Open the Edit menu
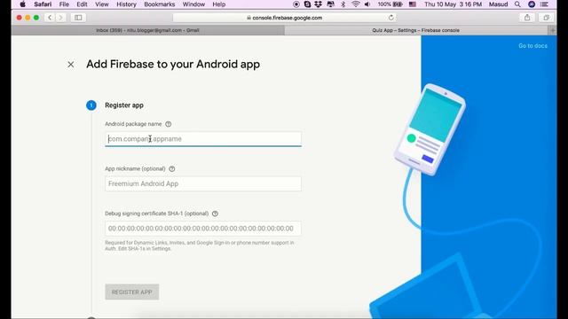568x319 pixels. 82,4
